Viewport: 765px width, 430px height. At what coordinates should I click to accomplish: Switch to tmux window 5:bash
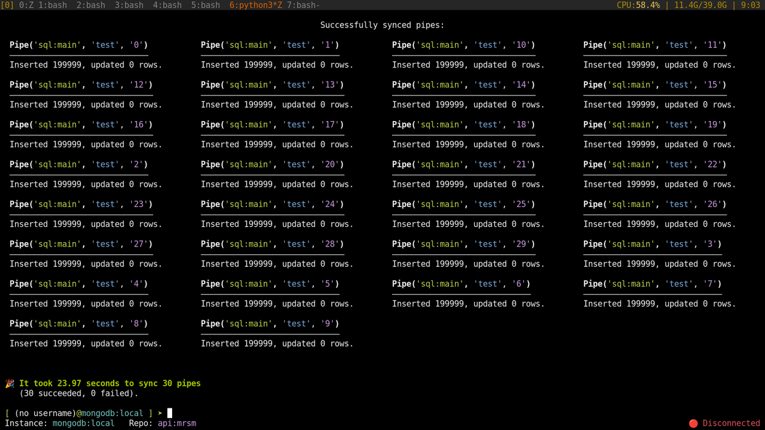click(205, 5)
